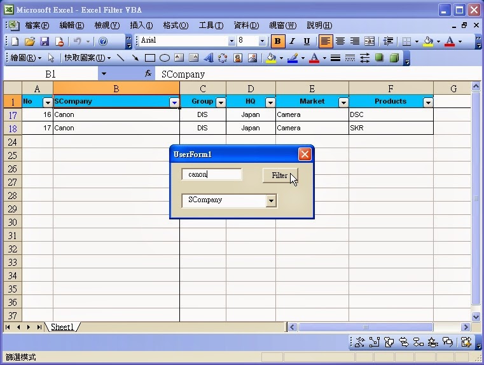Screen dimensions: 484x365
Task: Align text left
Action: click(326, 41)
